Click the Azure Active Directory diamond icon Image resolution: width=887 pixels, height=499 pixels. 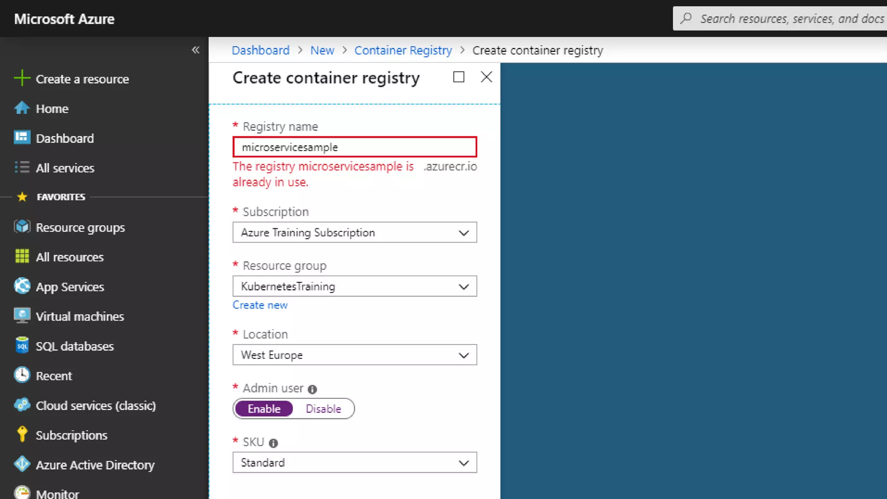pos(22,464)
